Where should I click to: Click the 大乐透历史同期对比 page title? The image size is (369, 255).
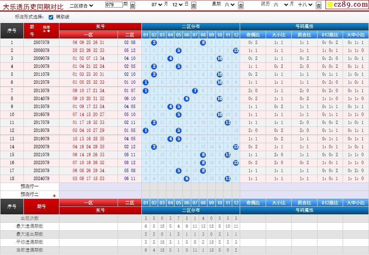coord(33,7)
